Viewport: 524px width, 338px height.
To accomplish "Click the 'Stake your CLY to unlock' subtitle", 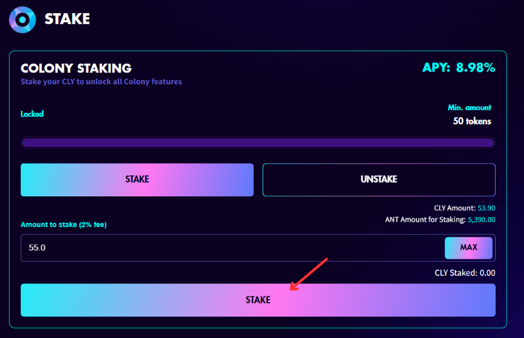I will (x=101, y=81).
